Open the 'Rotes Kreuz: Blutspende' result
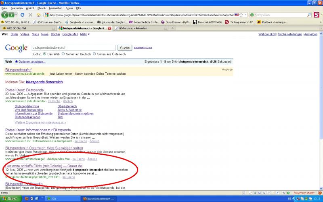 click(x=25, y=90)
